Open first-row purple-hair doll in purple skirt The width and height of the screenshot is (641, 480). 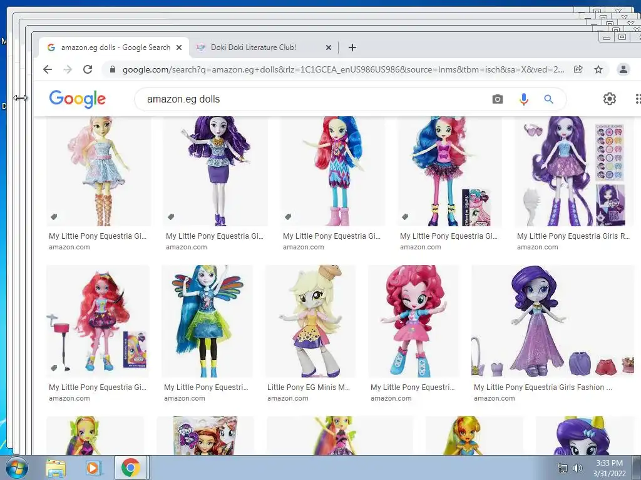[x=215, y=171]
